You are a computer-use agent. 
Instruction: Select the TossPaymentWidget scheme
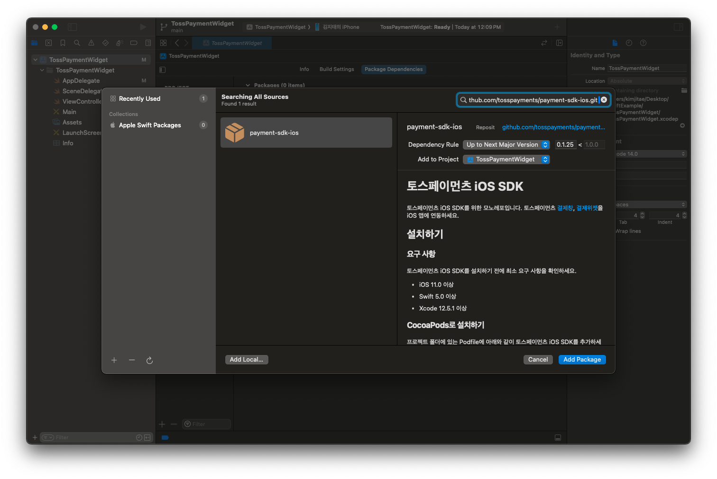click(276, 27)
